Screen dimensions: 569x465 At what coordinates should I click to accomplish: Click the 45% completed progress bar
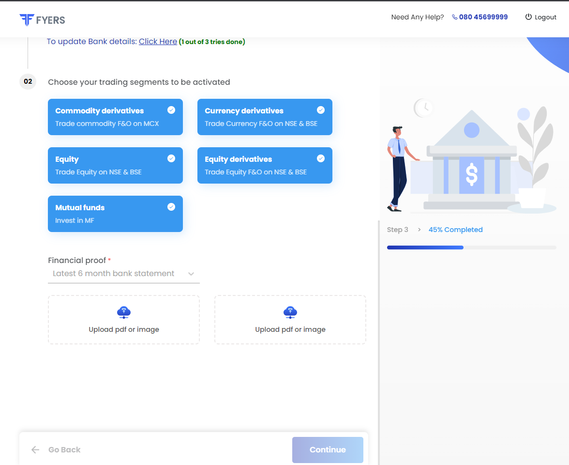pos(471,248)
